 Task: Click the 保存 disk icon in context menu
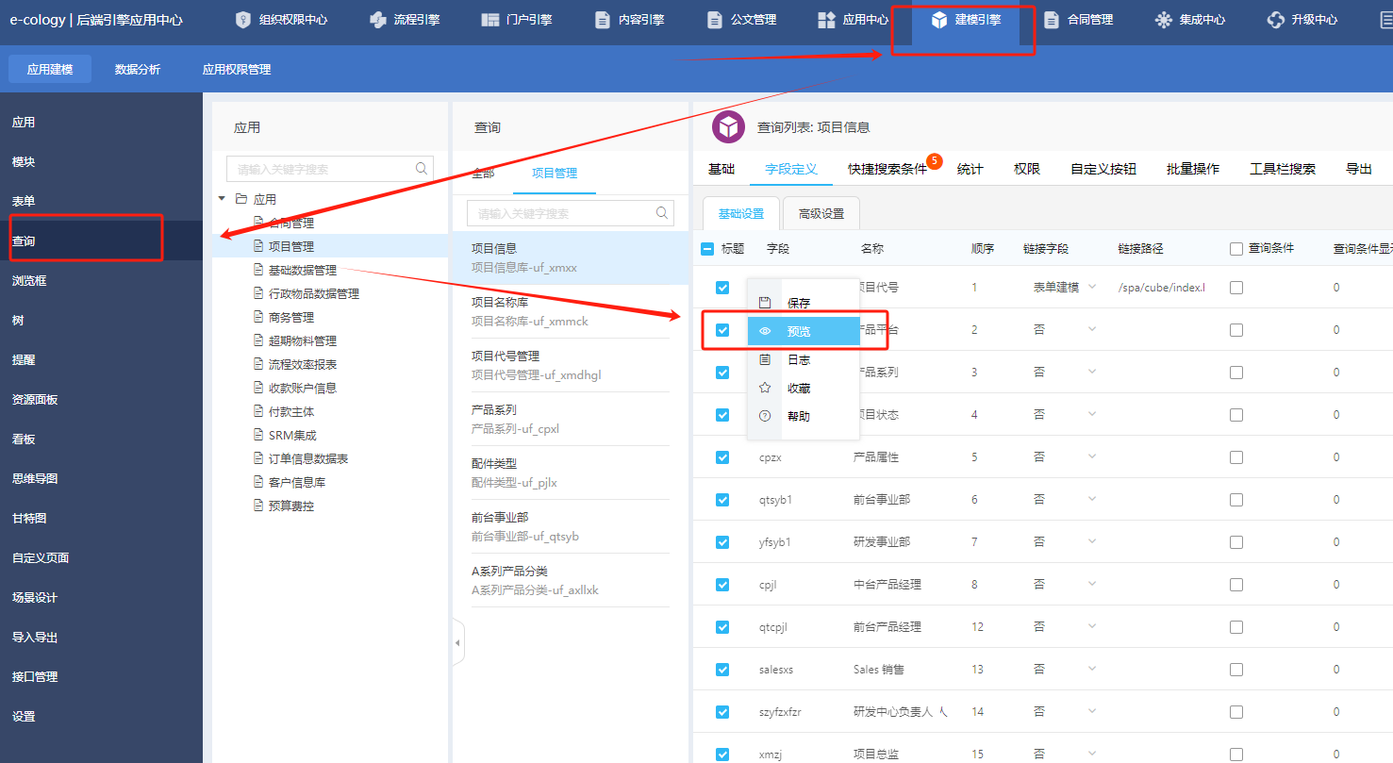point(765,303)
